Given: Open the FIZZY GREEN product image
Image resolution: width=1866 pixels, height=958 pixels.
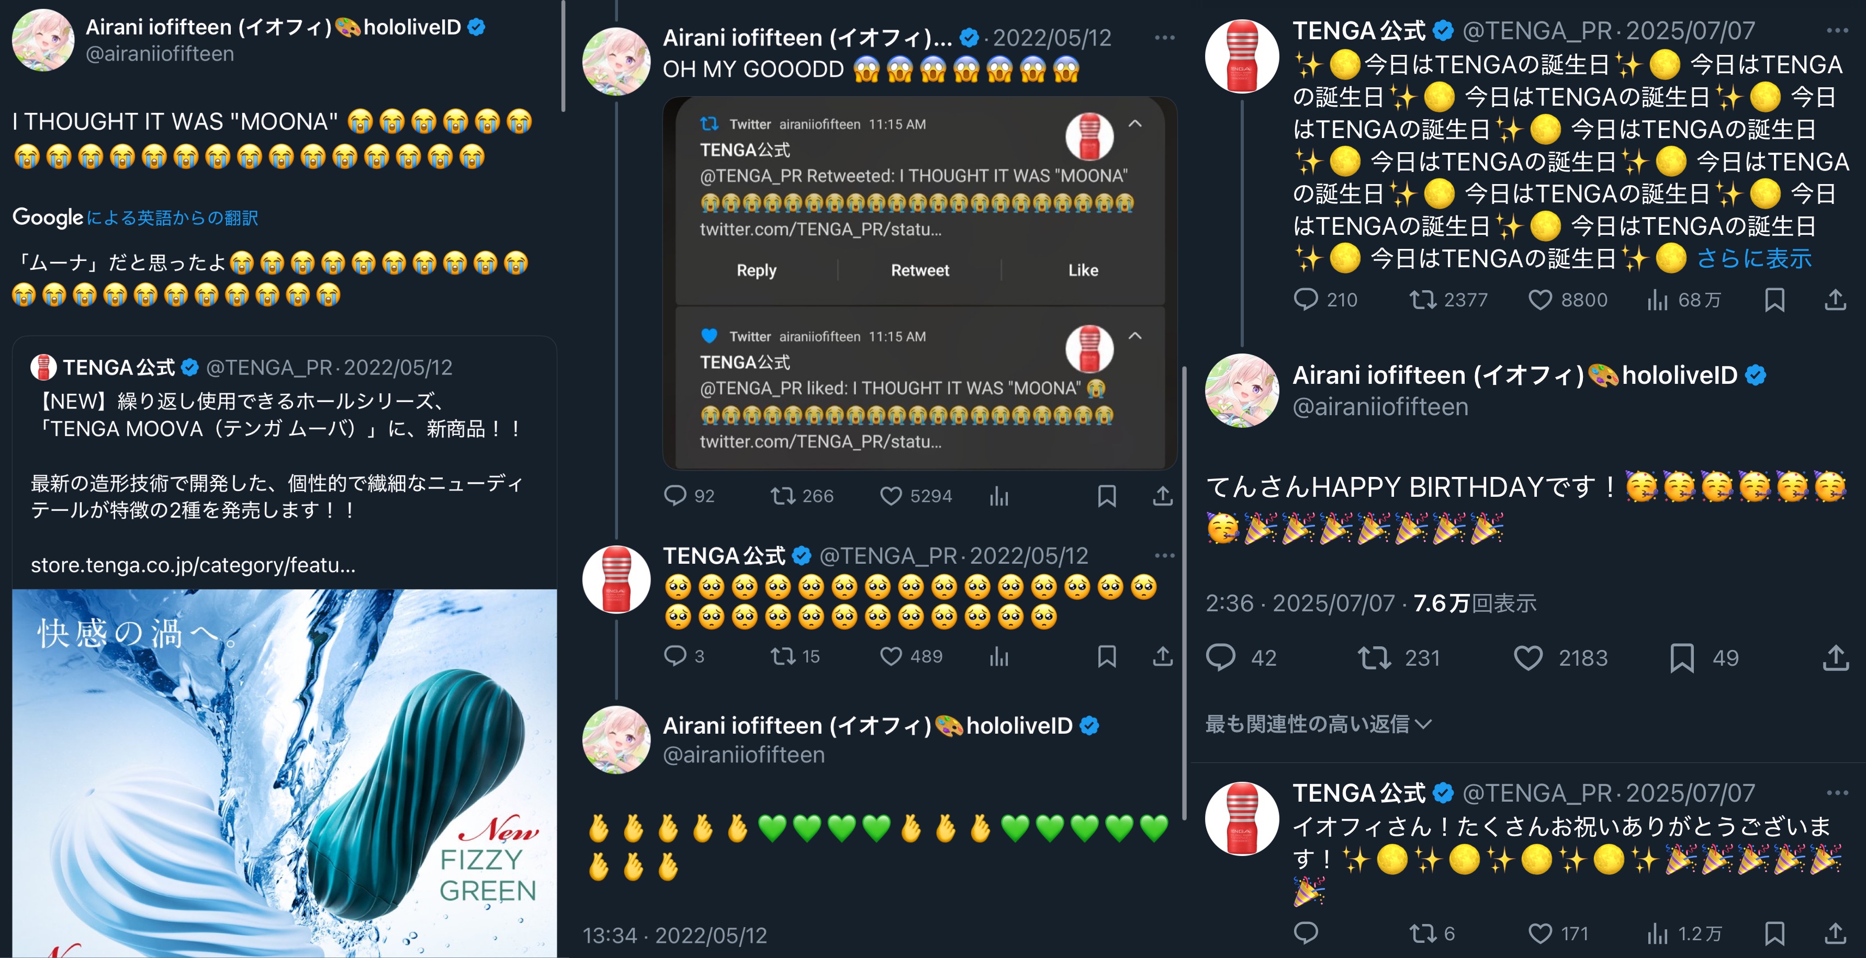Looking at the screenshot, I should pos(284,773).
